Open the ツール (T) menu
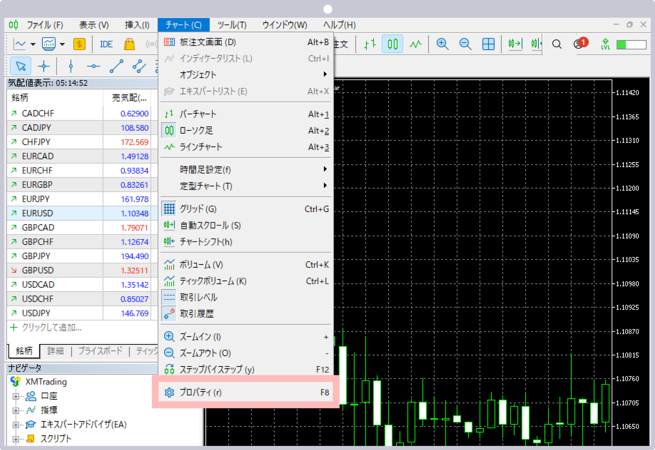This screenshot has width=655, height=450. (x=232, y=25)
